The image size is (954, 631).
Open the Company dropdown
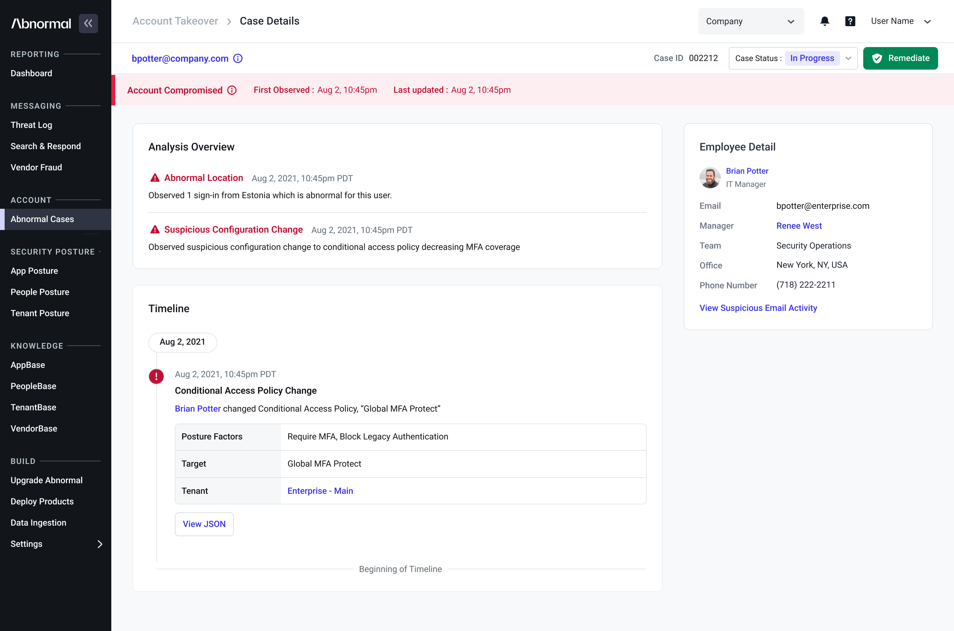point(751,21)
